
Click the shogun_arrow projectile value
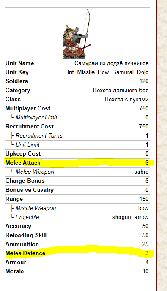point(130,217)
